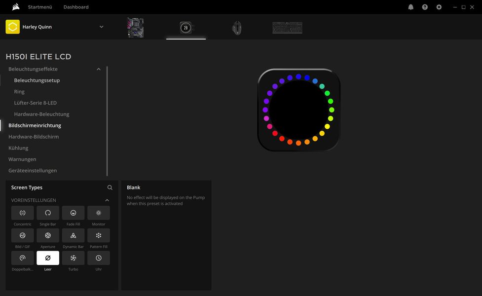This screenshot has height=296, width=482.
Task: Select the motherboard device thumbnail
Action: [135, 28]
